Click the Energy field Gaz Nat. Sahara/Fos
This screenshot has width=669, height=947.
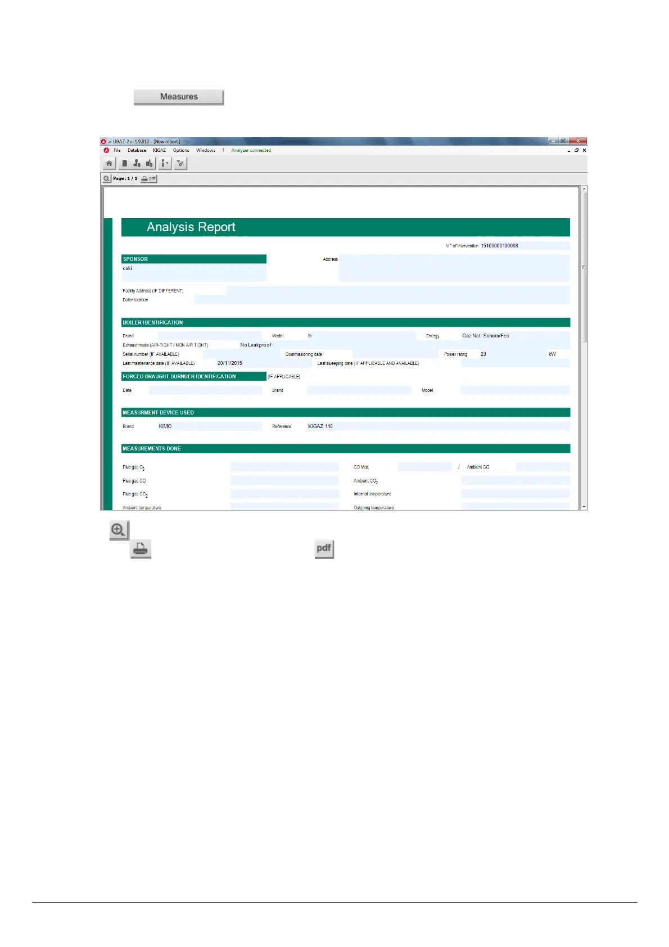[x=516, y=336]
